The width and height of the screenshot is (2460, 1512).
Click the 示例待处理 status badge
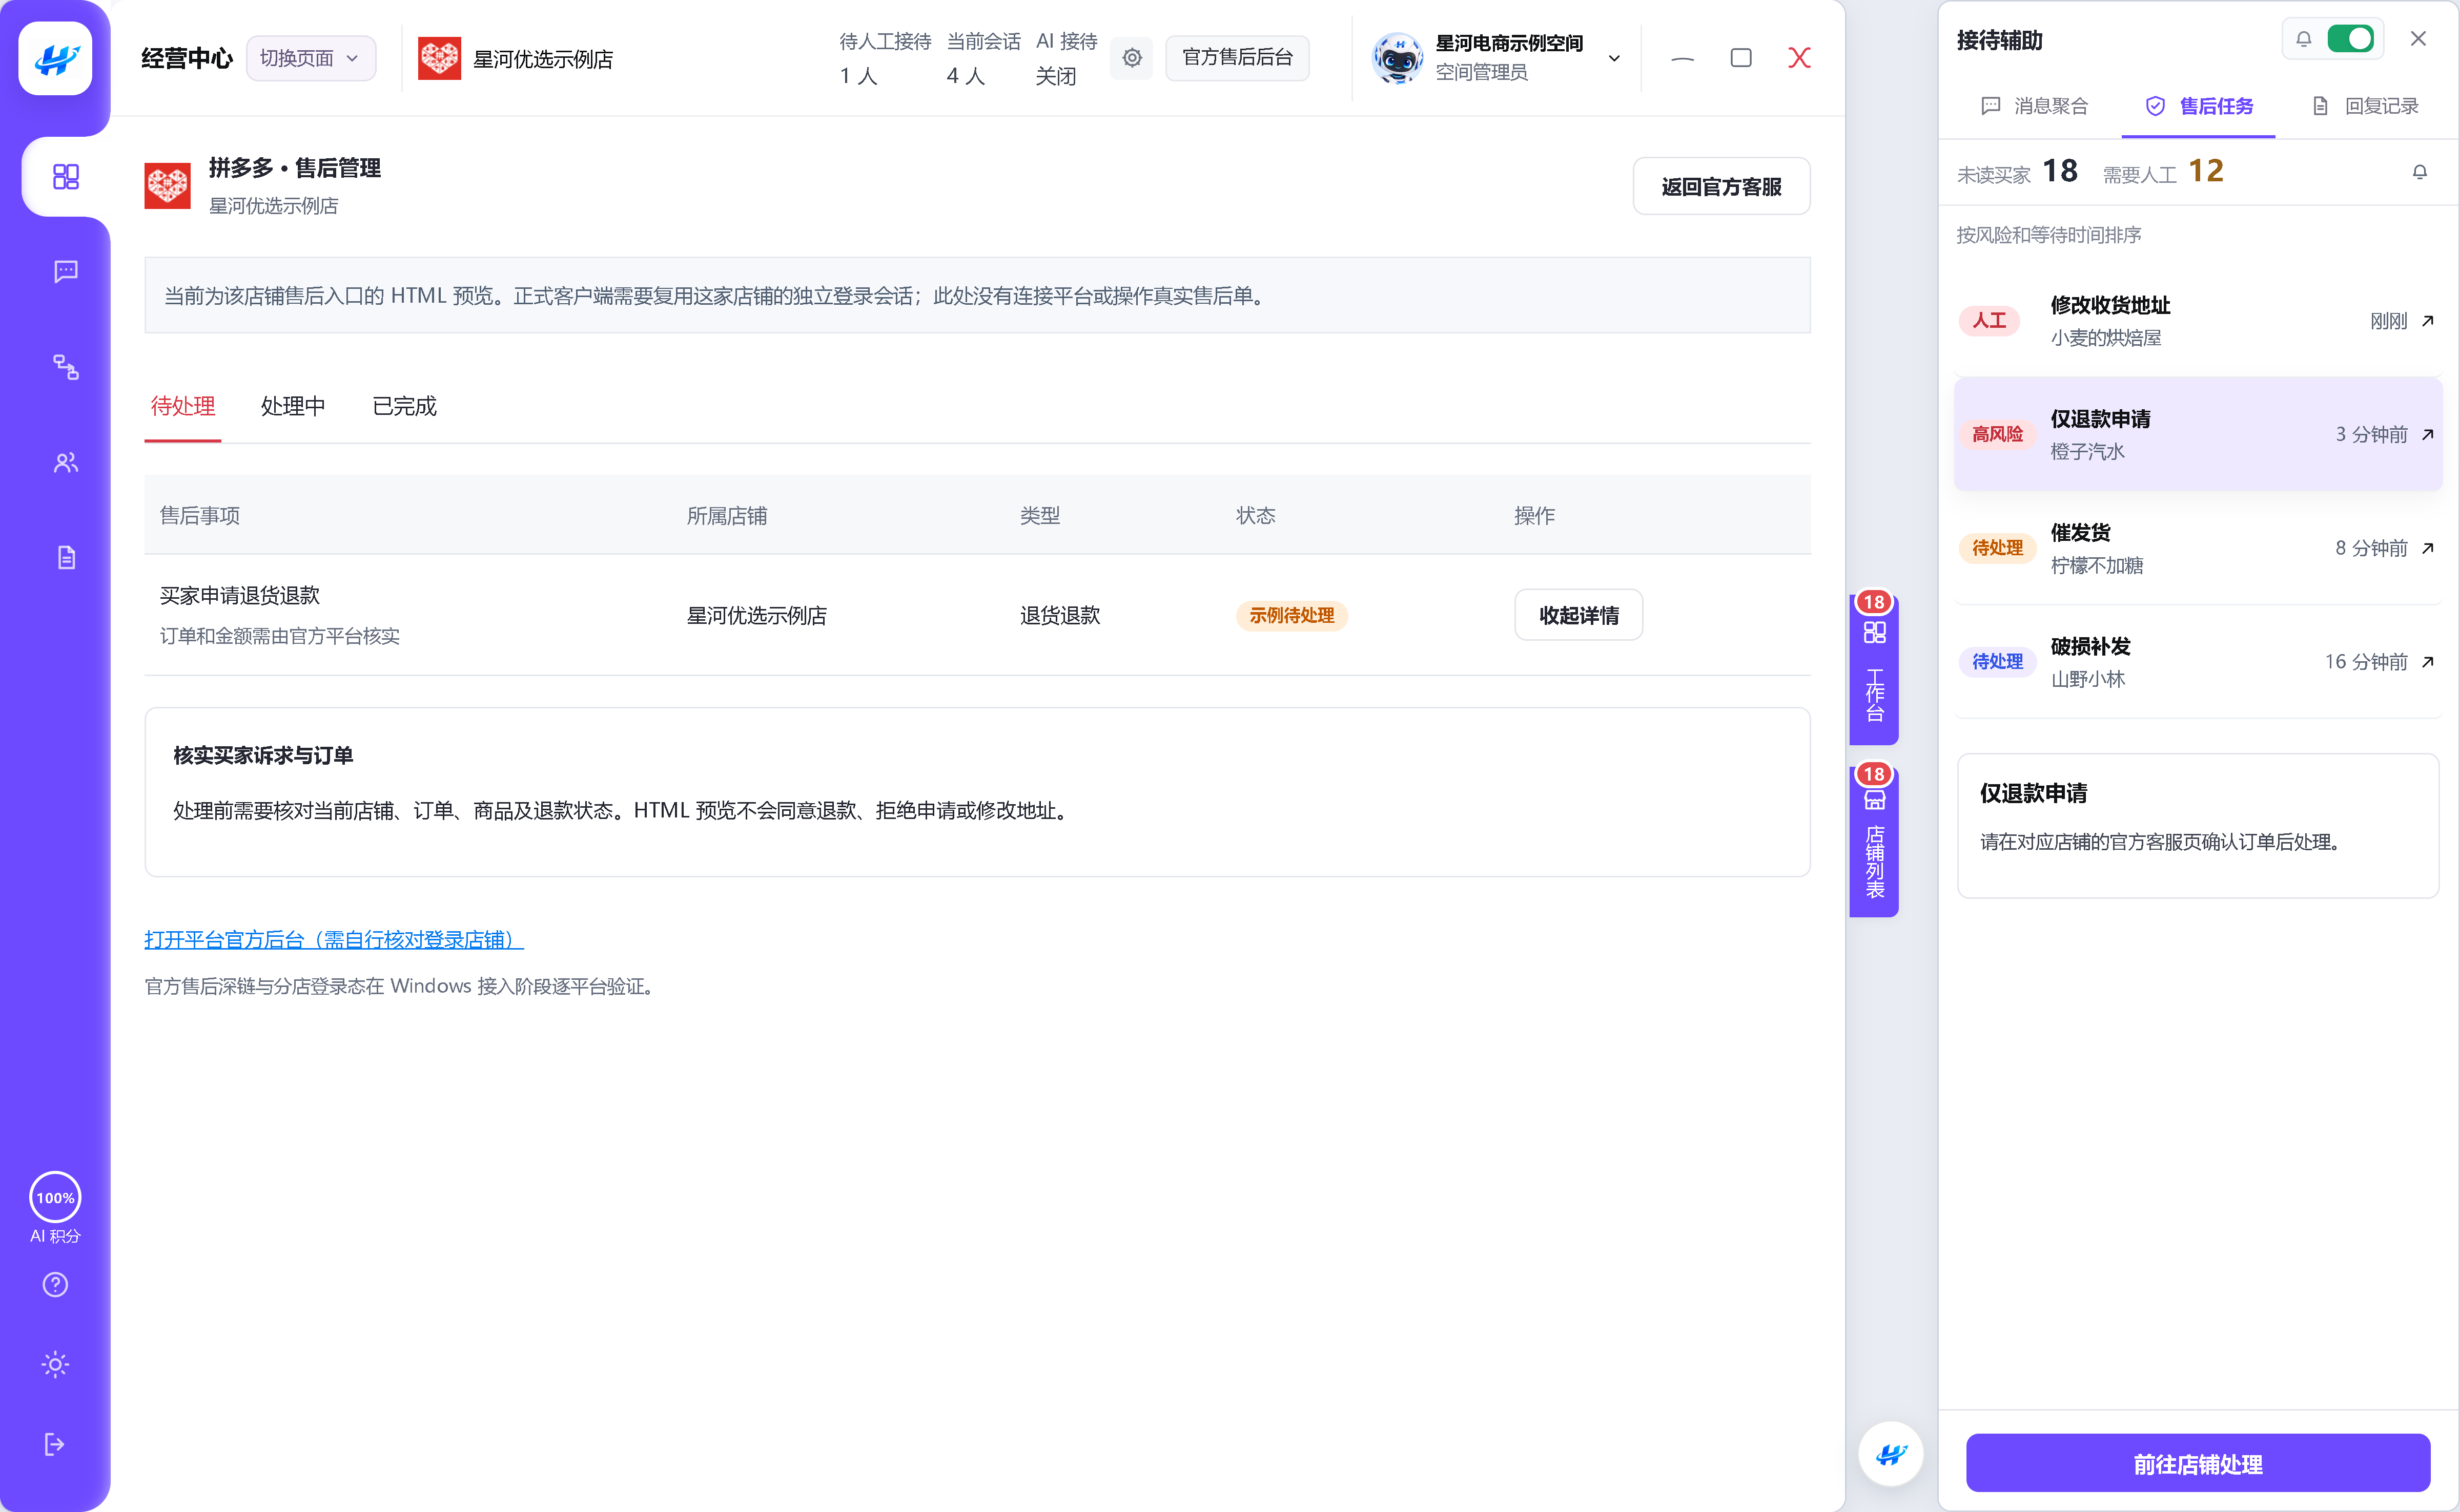(x=1290, y=615)
